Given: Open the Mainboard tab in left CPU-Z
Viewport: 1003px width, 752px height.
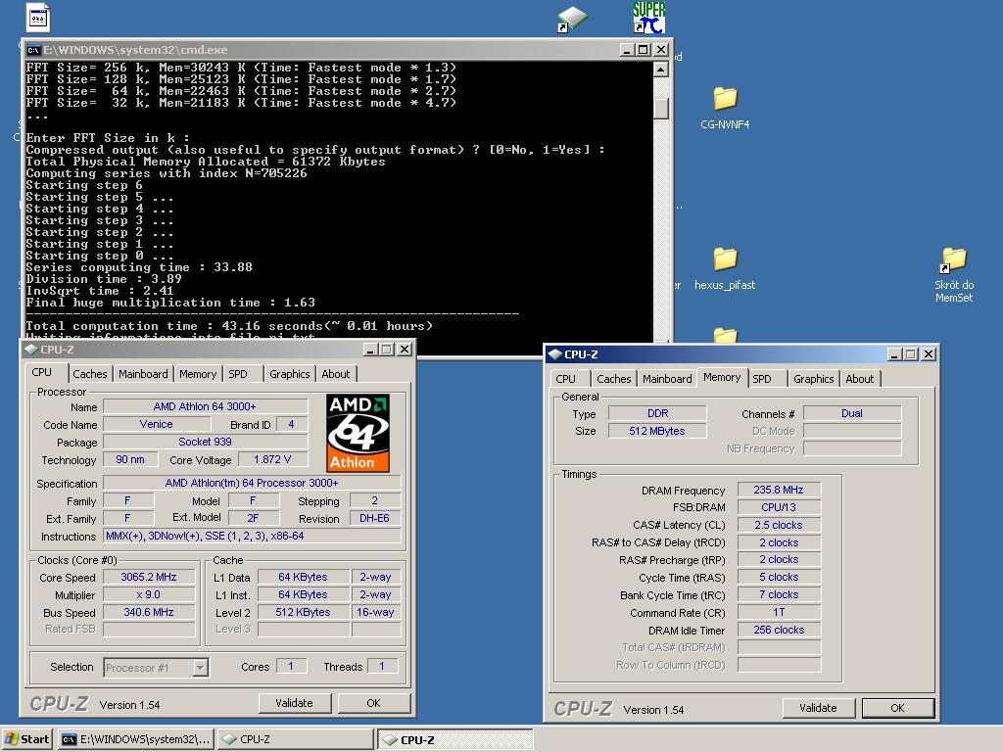Looking at the screenshot, I should click(143, 374).
